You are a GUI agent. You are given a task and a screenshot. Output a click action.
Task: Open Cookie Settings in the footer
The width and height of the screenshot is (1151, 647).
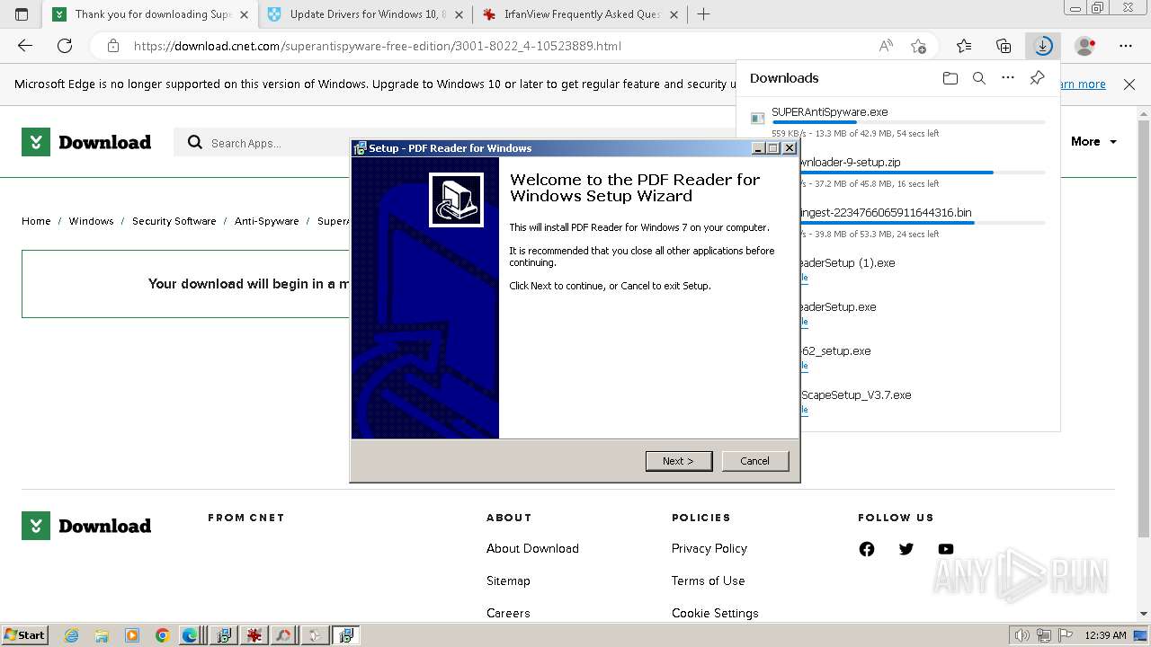pyautogui.click(x=715, y=613)
